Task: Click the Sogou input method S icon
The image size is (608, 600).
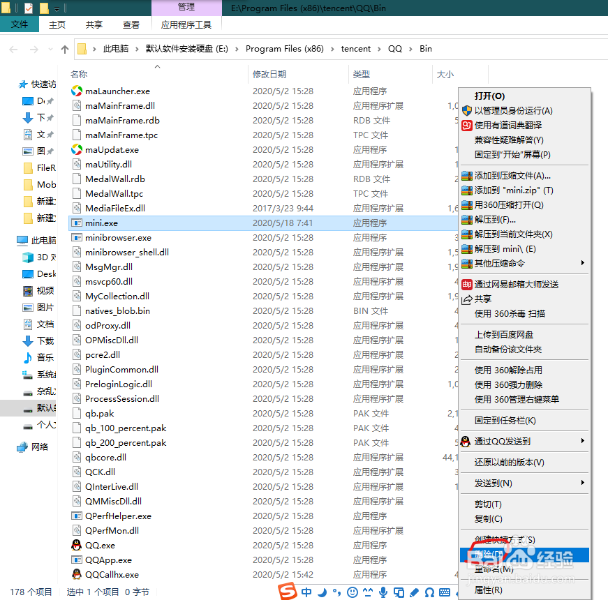Action: [288, 592]
